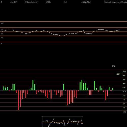This screenshot has height=127, width=127.
Task: Click the RSI value label 50.91
Action: pos(117,31)
